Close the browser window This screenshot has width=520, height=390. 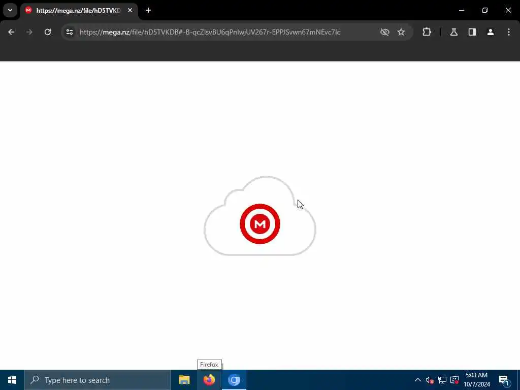[x=508, y=10]
